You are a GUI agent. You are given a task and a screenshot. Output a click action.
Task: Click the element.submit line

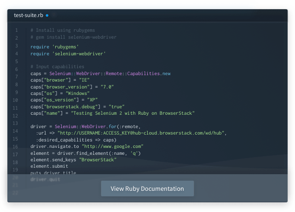click(49, 166)
